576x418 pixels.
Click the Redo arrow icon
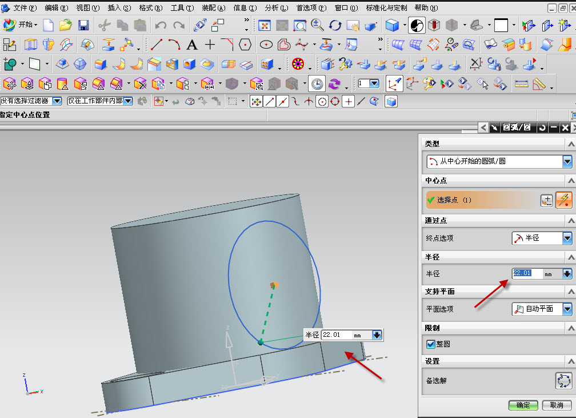pos(179,25)
